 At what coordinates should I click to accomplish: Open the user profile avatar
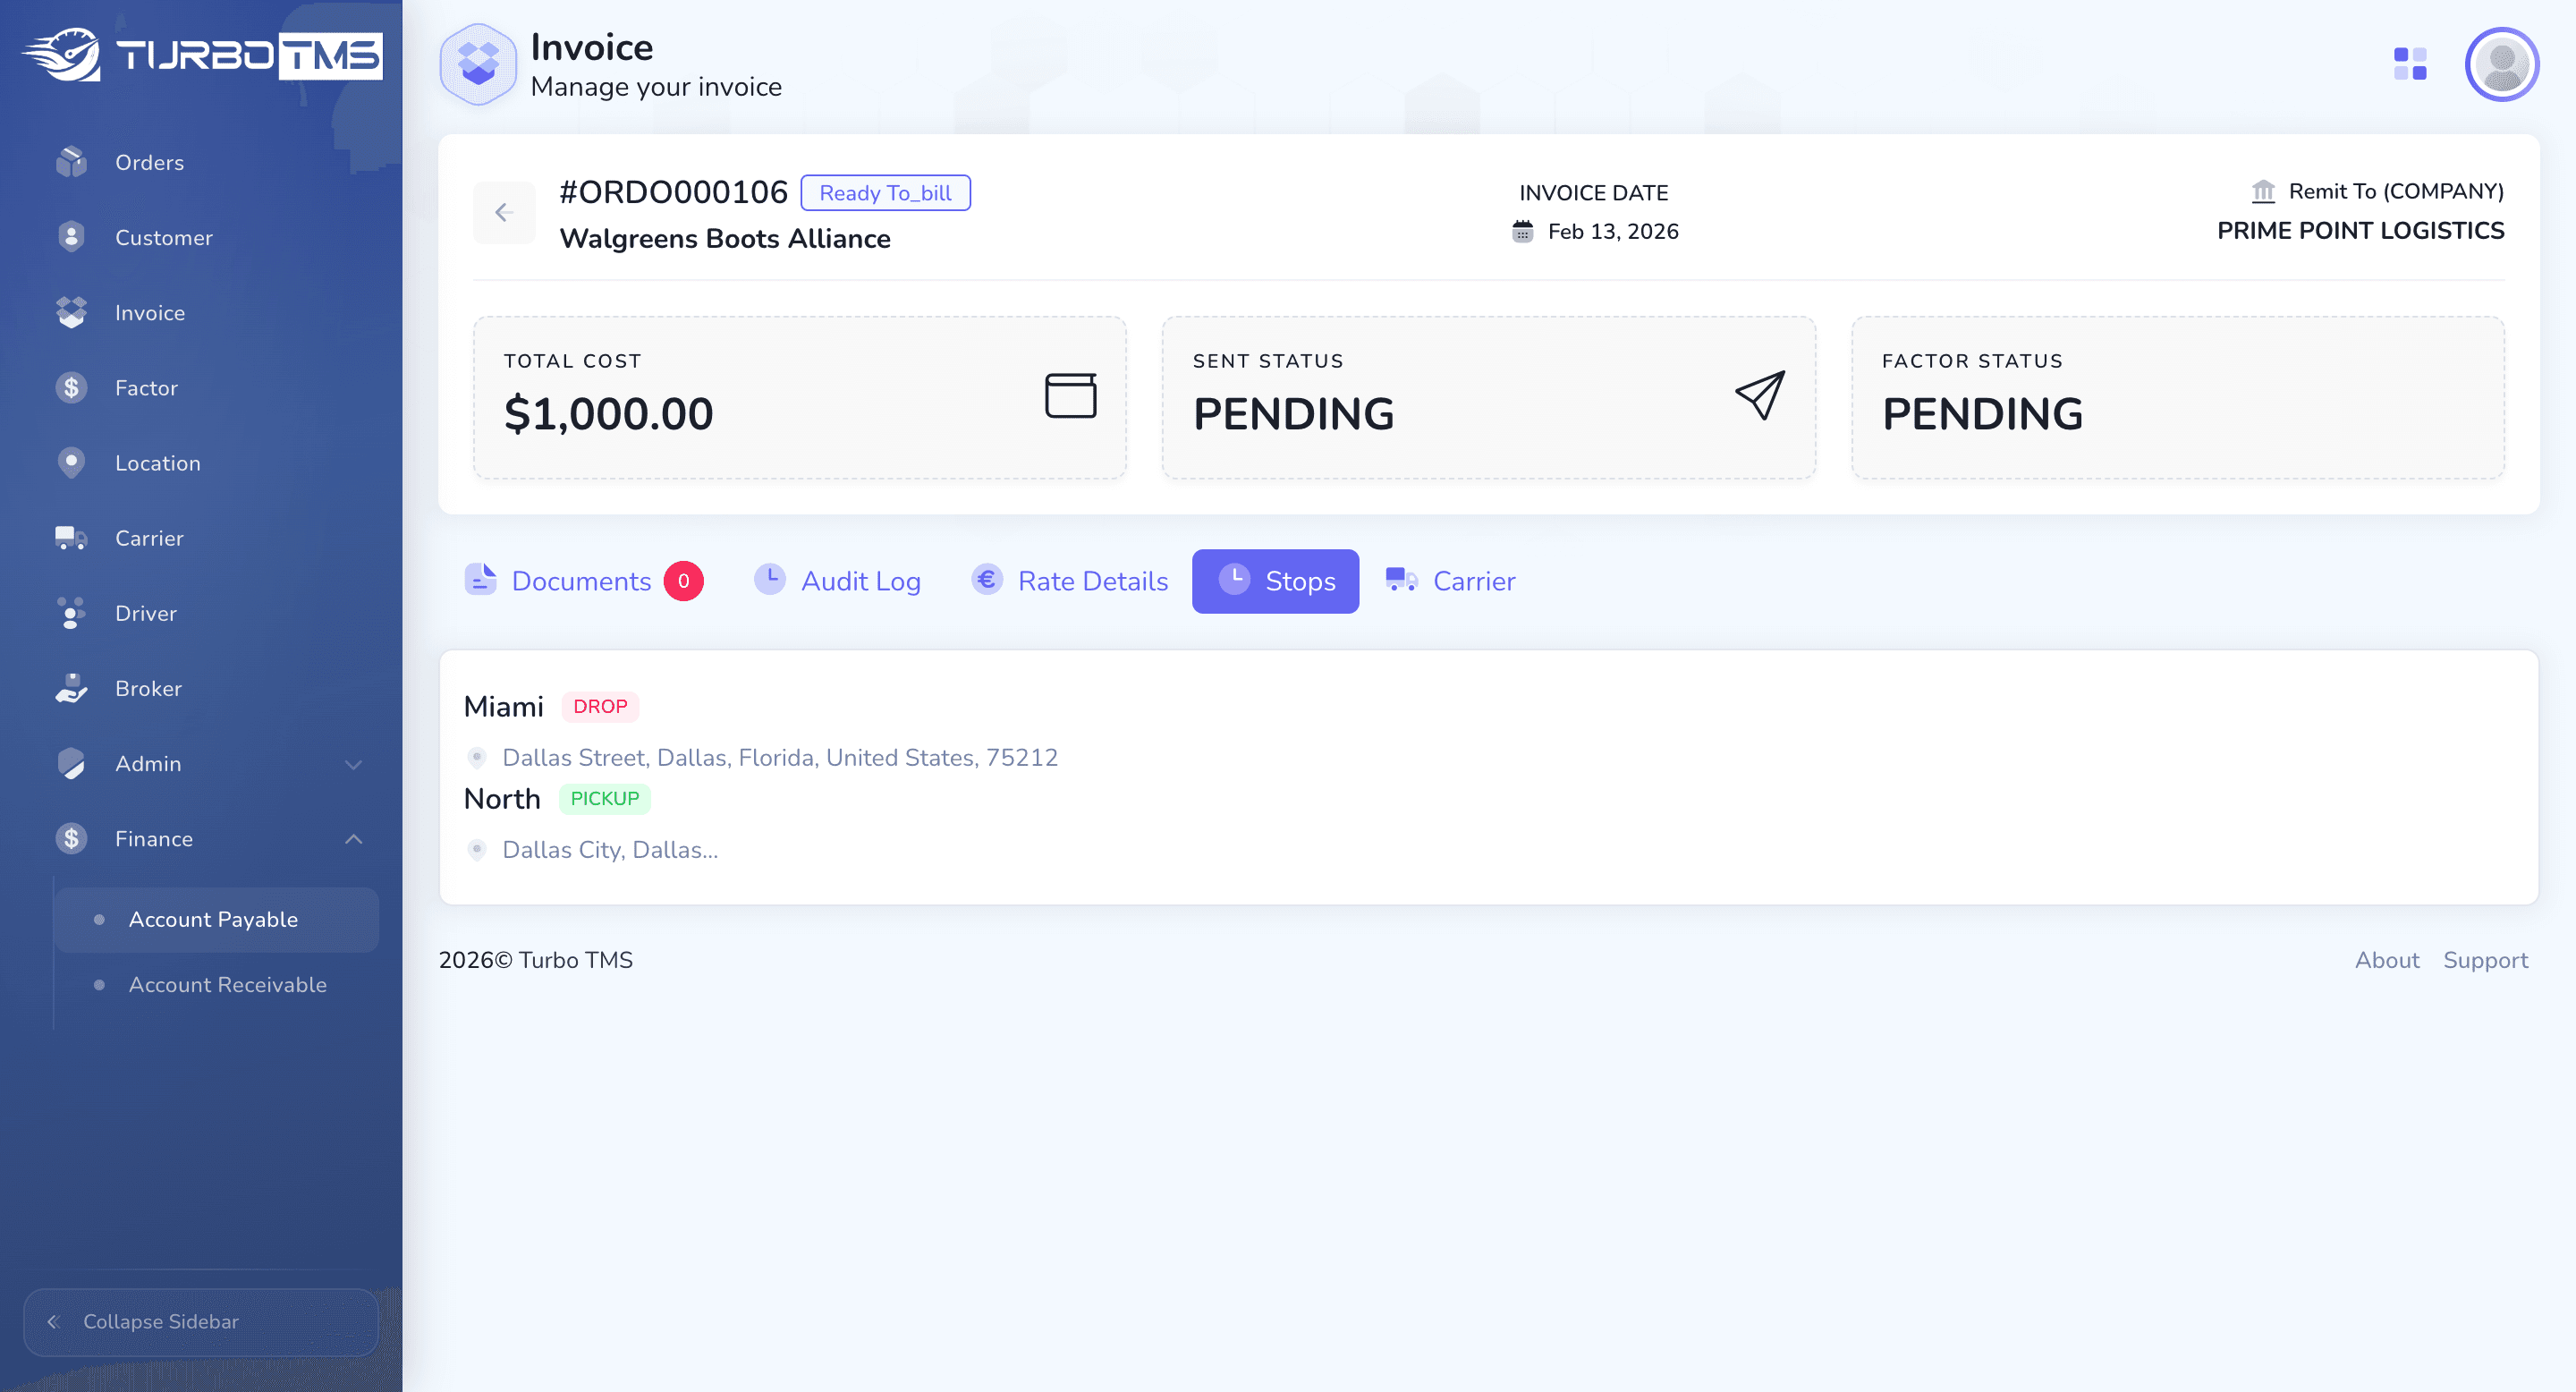2502,64
